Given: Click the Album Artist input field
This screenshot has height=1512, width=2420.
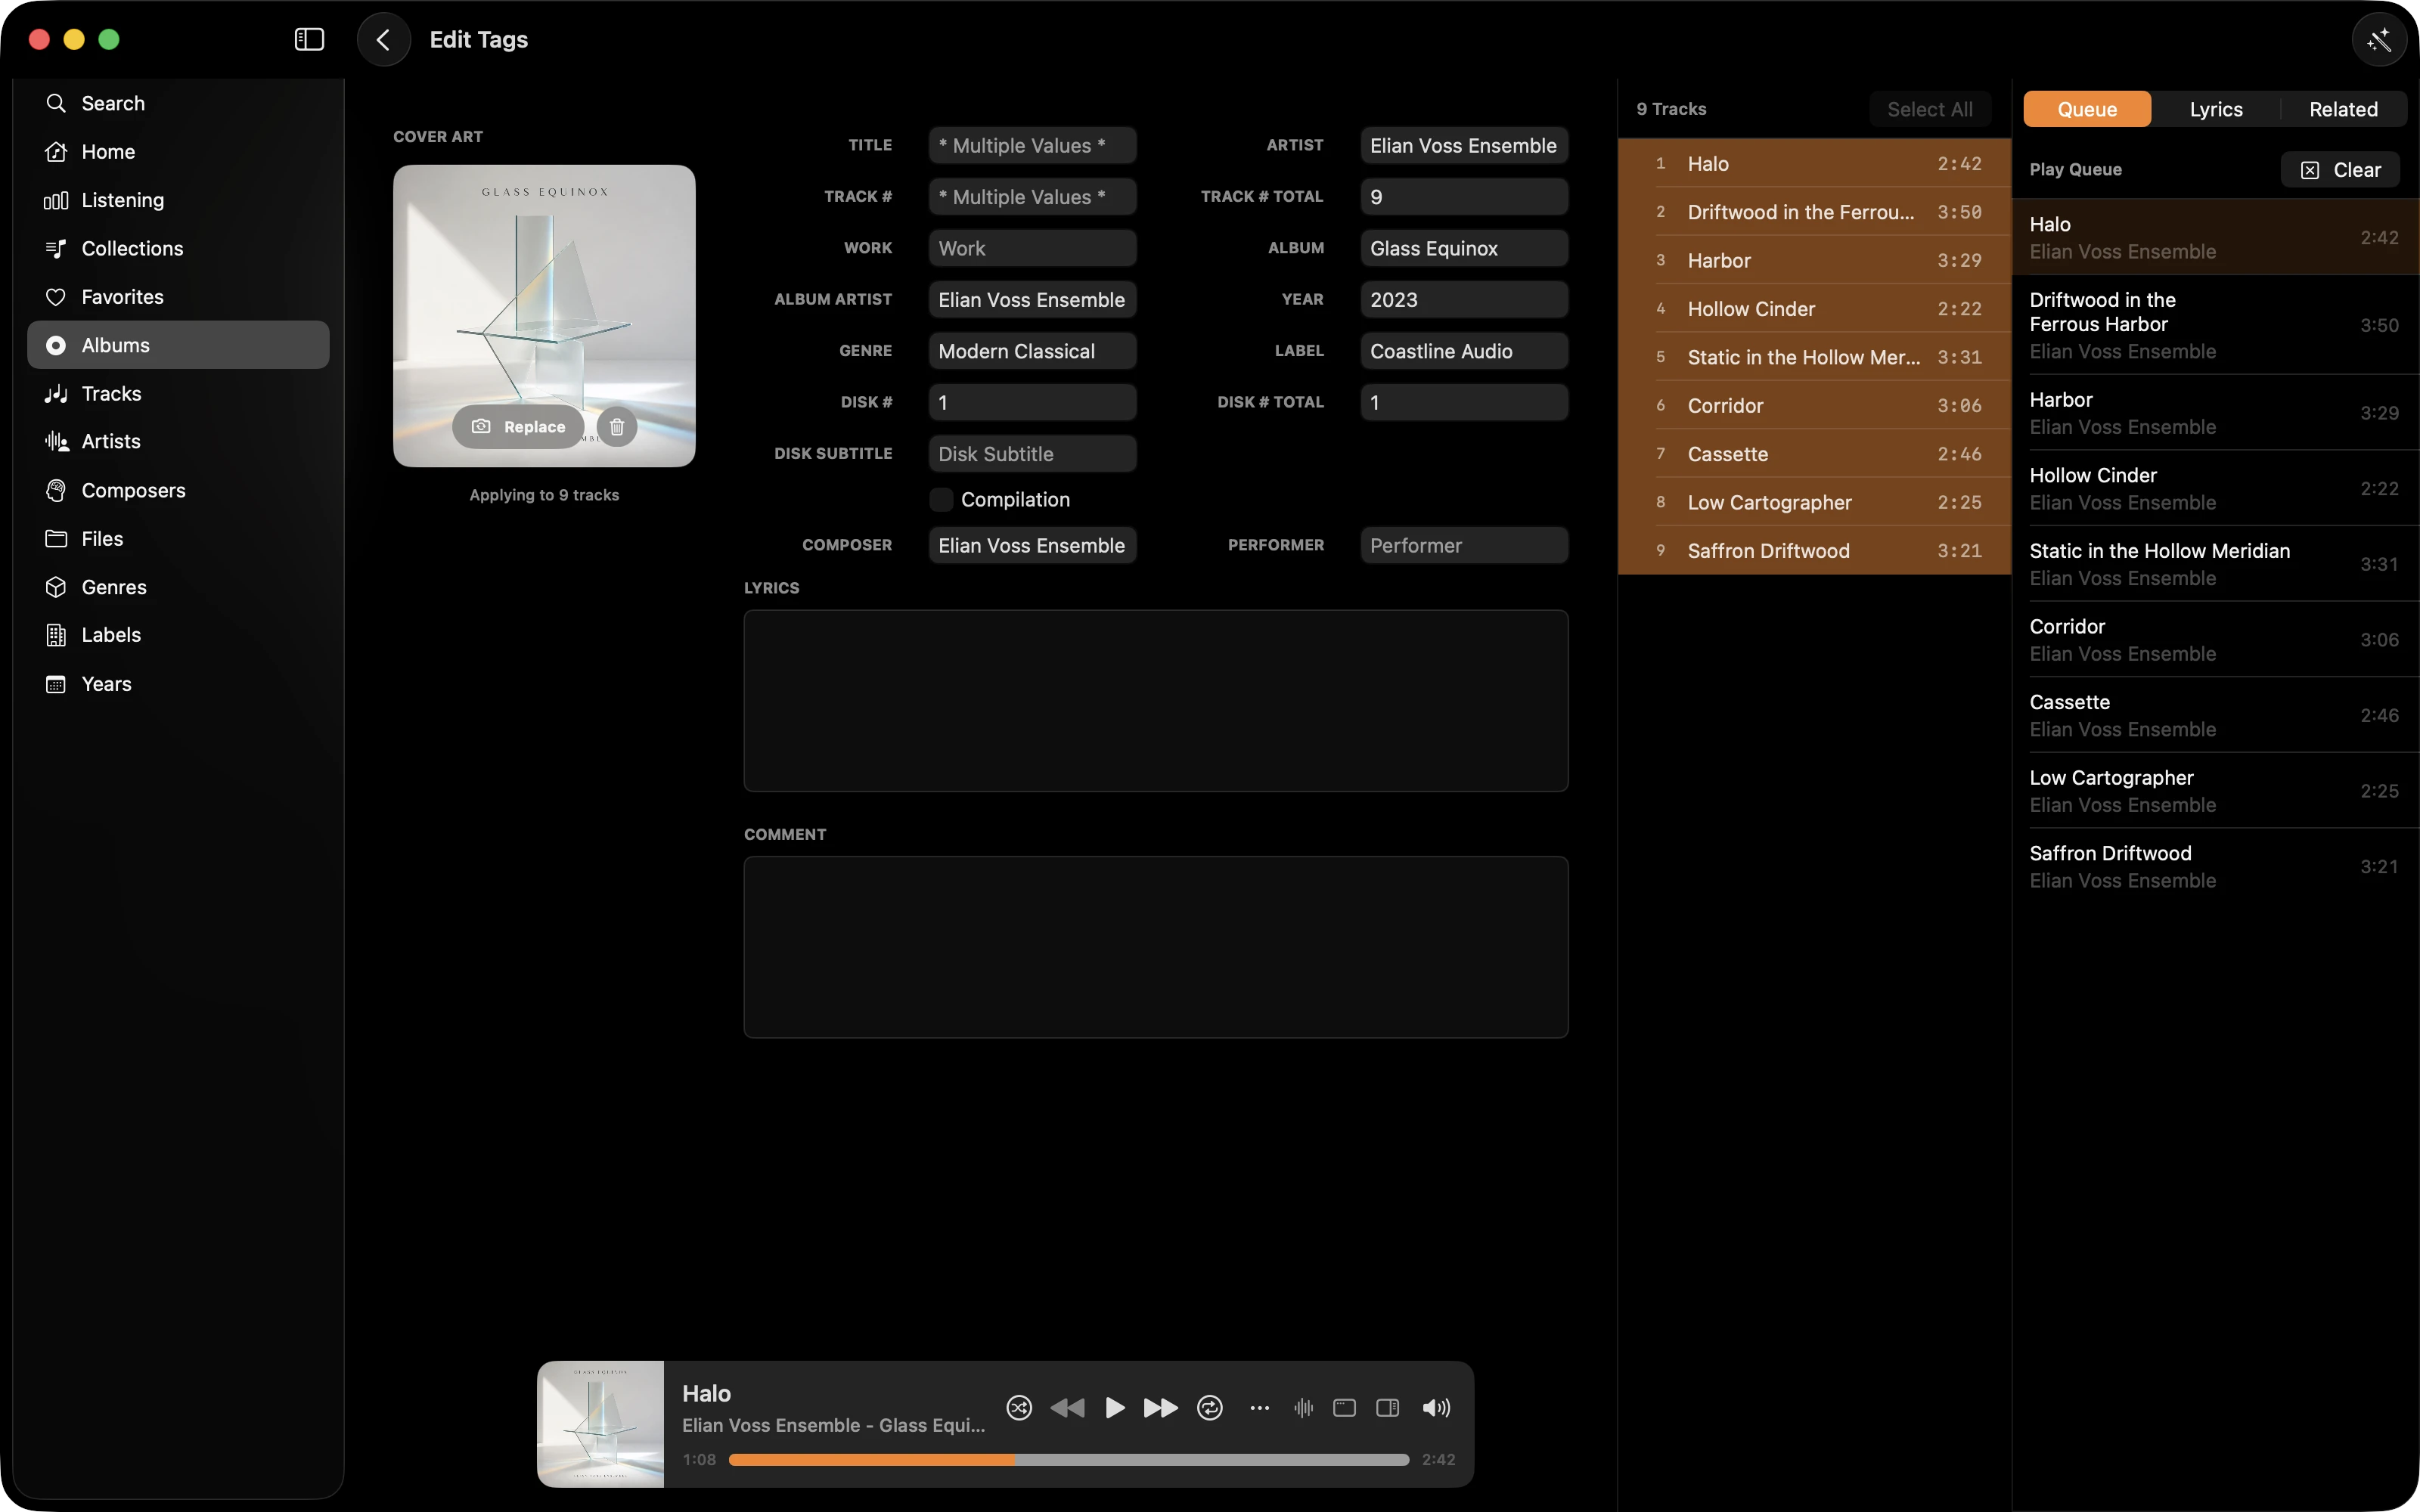Looking at the screenshot, I should click(x=1032, y=300).
